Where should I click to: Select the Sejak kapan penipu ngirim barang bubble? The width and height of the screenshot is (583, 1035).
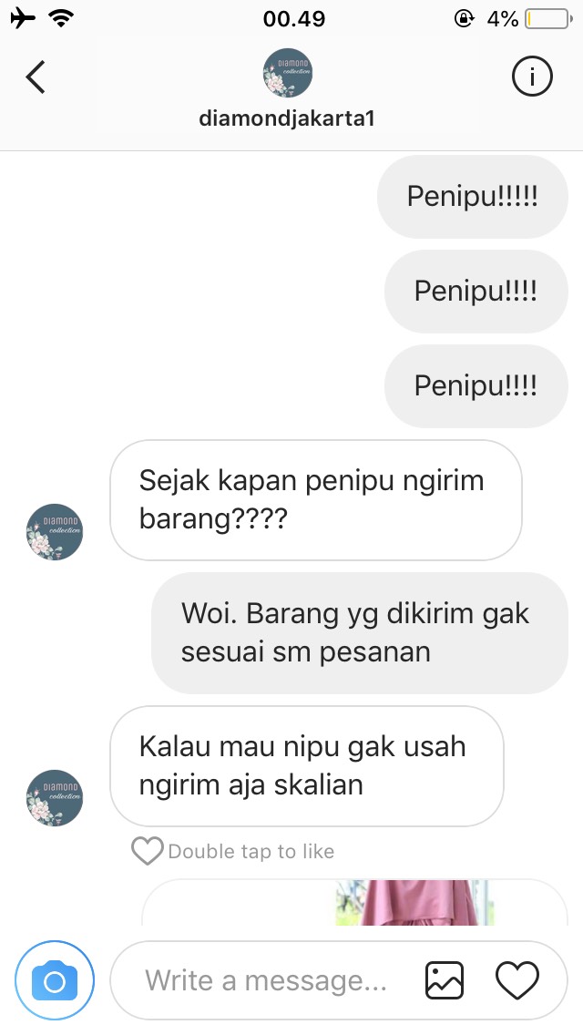point(315,500)
